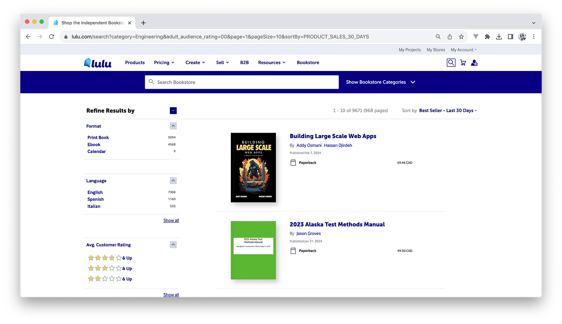
Task: Click the browser back arrow
Action: tap(28, 37)
